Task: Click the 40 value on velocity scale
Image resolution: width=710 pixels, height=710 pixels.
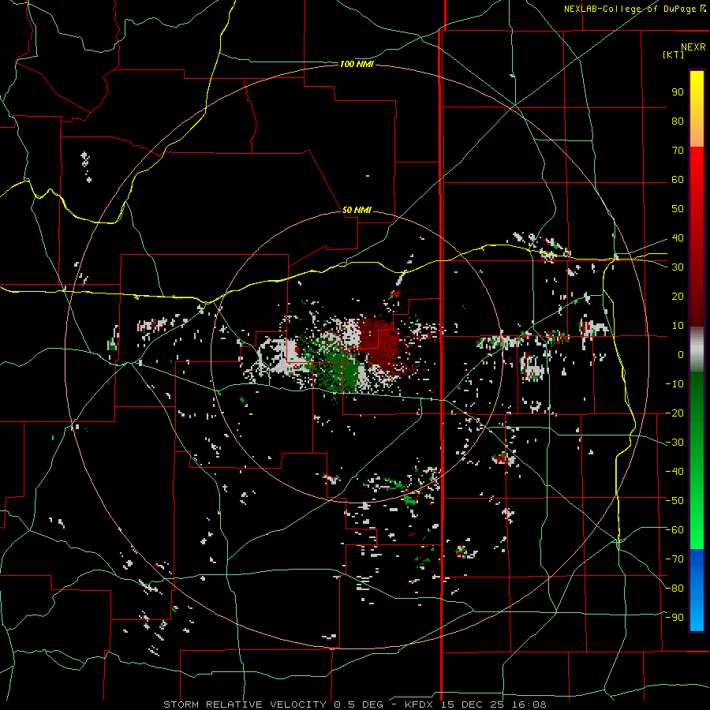Action: point(678,237)
